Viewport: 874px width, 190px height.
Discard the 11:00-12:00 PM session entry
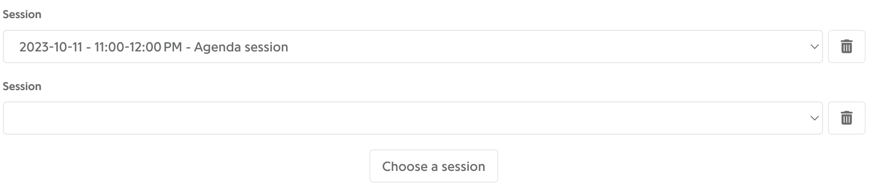pyautogui.click(x=847, y=47)
